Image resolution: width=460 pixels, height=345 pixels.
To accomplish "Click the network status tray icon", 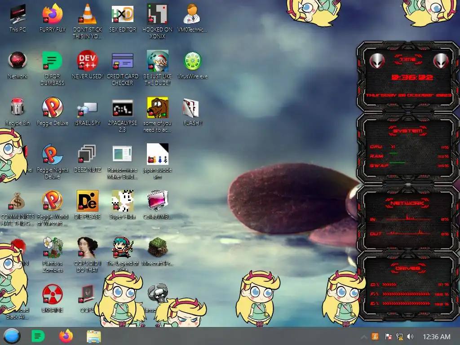I will point(399,336).
